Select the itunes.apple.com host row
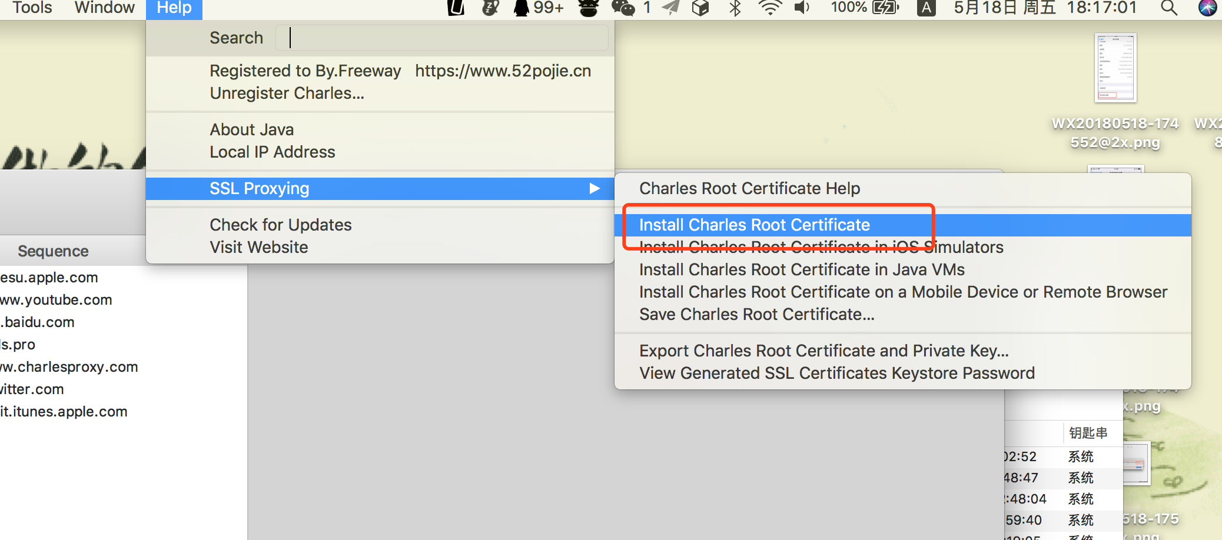Image resolution: width=1222 pixels, height=540 pixels. coord(124,411)
